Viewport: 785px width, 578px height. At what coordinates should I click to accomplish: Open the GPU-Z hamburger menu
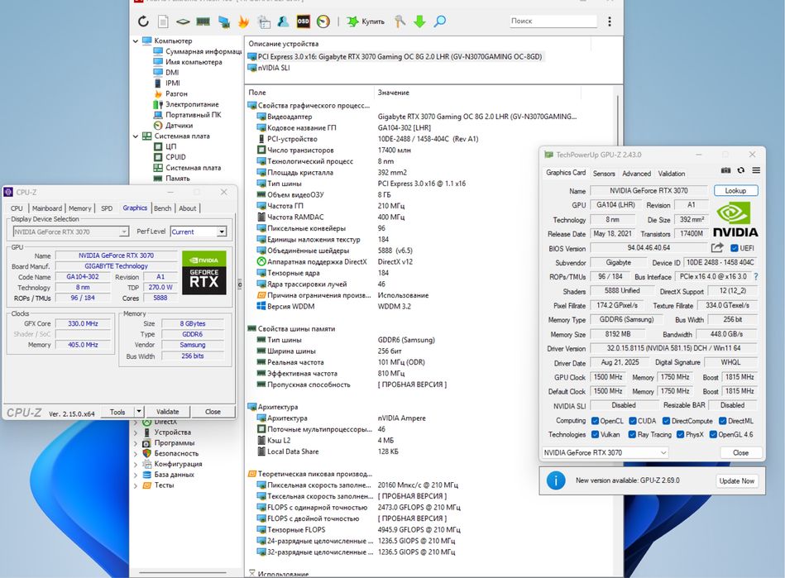click(756, 170)
